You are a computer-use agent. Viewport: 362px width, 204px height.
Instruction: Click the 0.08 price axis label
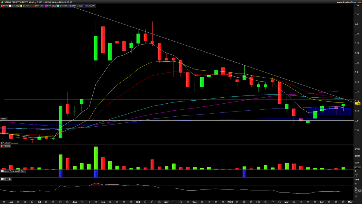[357, 130]
